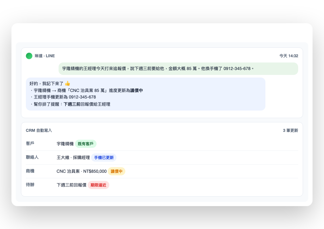Click the '手機已更新' blue badge
Image resolution: width=324 pixels, height=229 pixels.
pos(104,158)
